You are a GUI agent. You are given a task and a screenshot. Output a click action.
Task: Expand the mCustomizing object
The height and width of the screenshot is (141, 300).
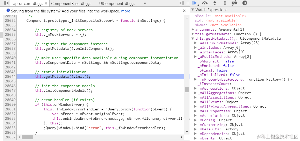pos(195,125)
